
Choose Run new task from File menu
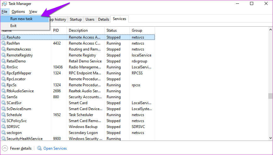(21, 19)
